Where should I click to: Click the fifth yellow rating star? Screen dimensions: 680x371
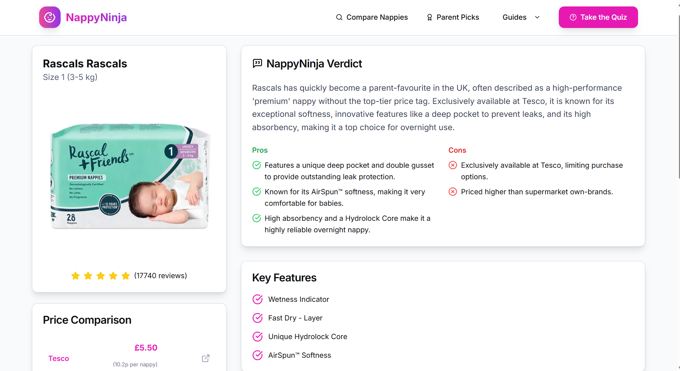[126, 276]
